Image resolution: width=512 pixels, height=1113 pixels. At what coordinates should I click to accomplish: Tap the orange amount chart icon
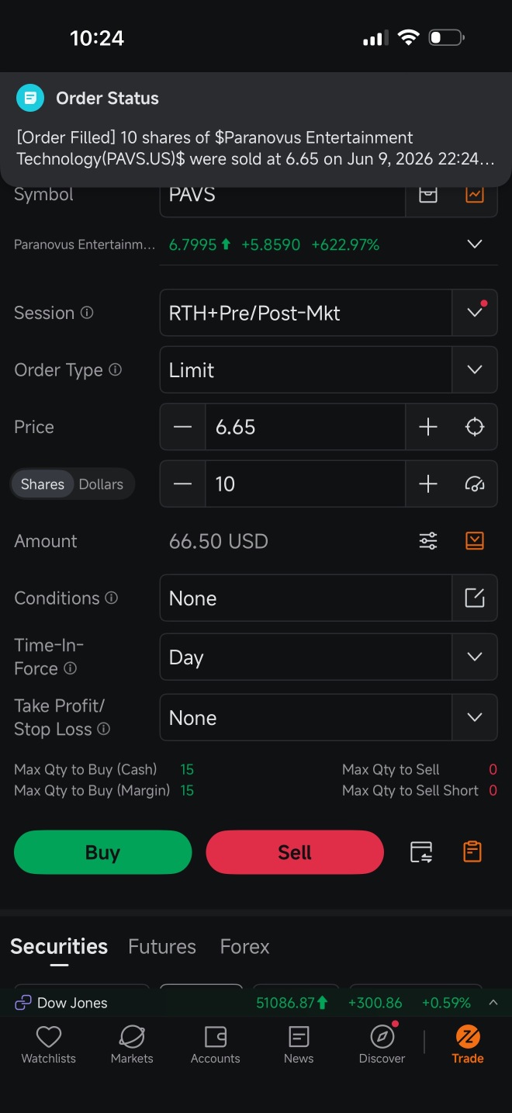coord(475,541)
